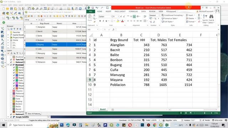228x128 pixels.
Task: Open the General number format dropdown
Action: pos(159,15)
